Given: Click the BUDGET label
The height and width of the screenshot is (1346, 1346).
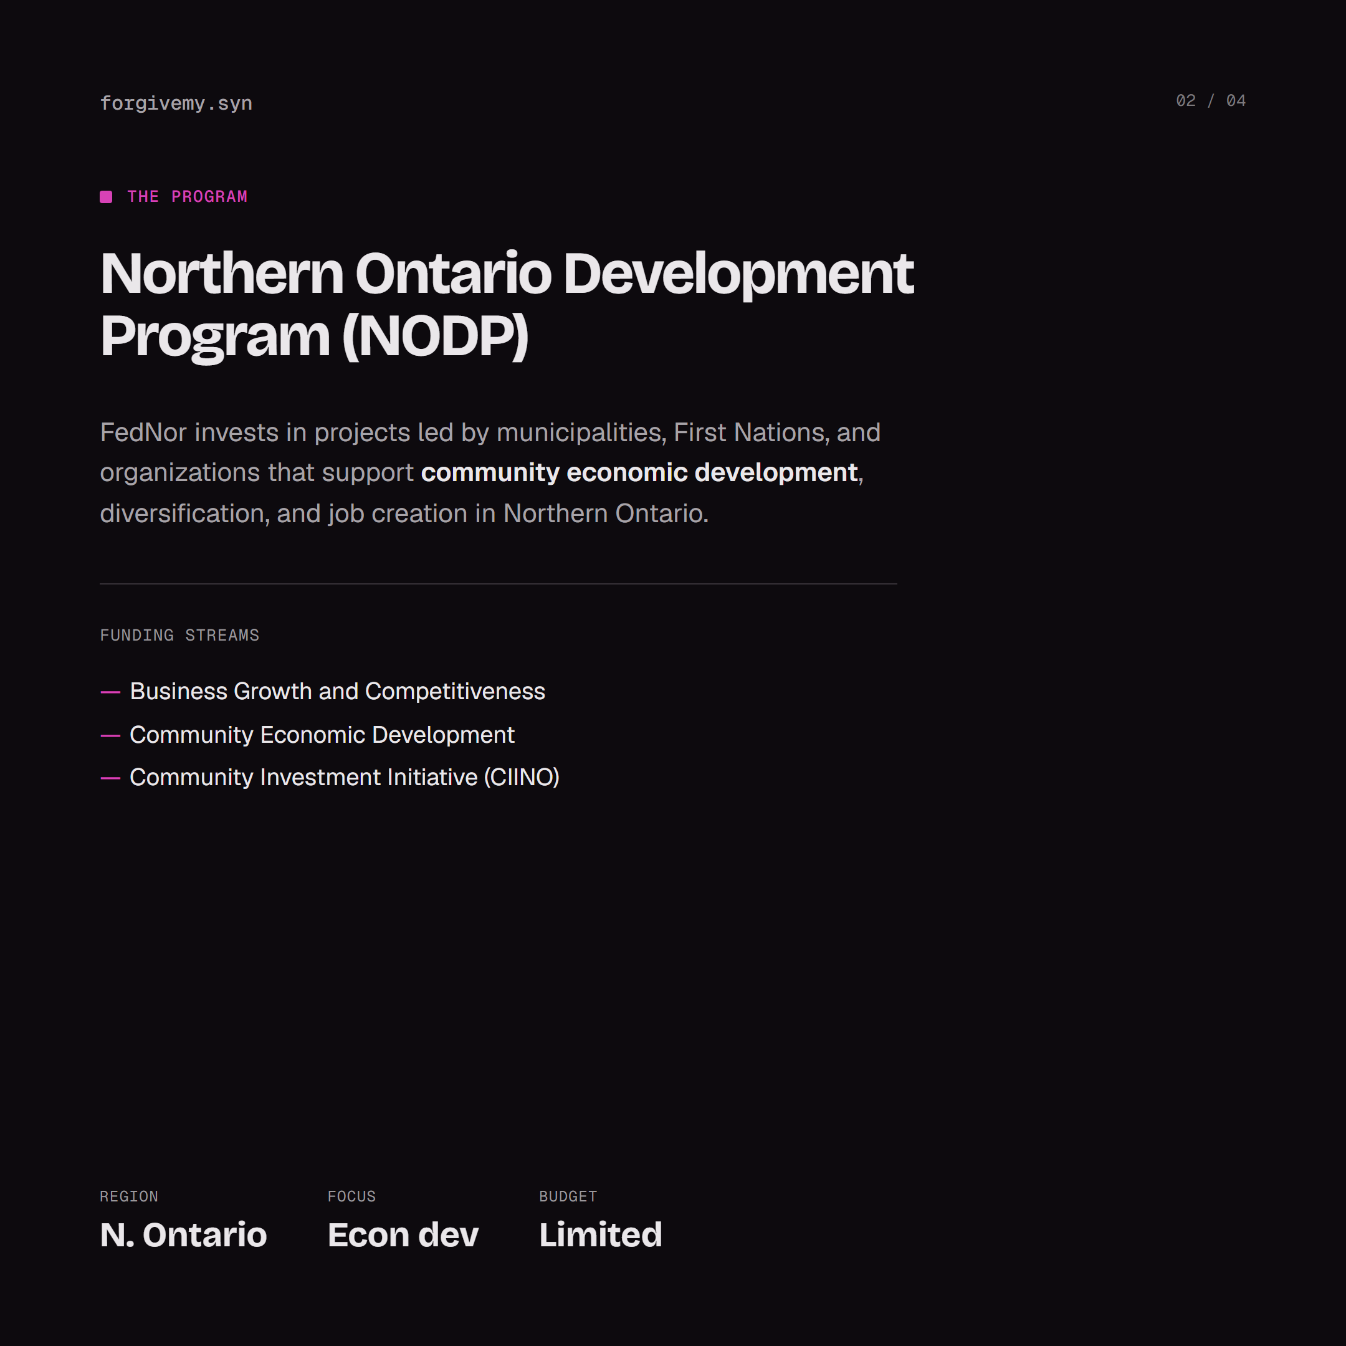Looking at the screenshot, I should [568, 1196].
